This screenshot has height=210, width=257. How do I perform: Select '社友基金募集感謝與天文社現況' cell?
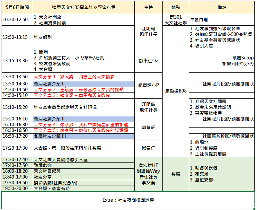(84, 107)
